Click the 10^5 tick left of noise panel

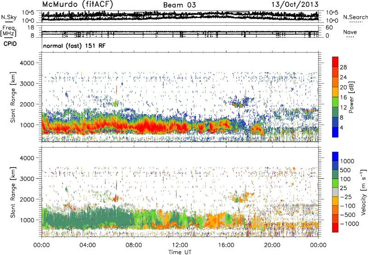(28, 12)
